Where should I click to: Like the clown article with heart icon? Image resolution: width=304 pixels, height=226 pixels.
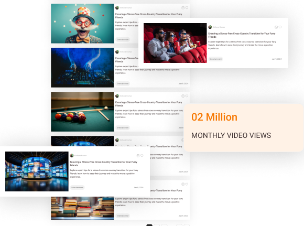click(187, 8)
